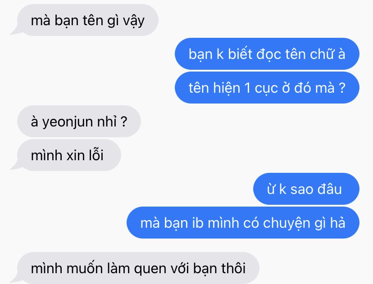Tap the 'bạn k biết đọc tên chữ à' bubble

[x=267, y=54]
